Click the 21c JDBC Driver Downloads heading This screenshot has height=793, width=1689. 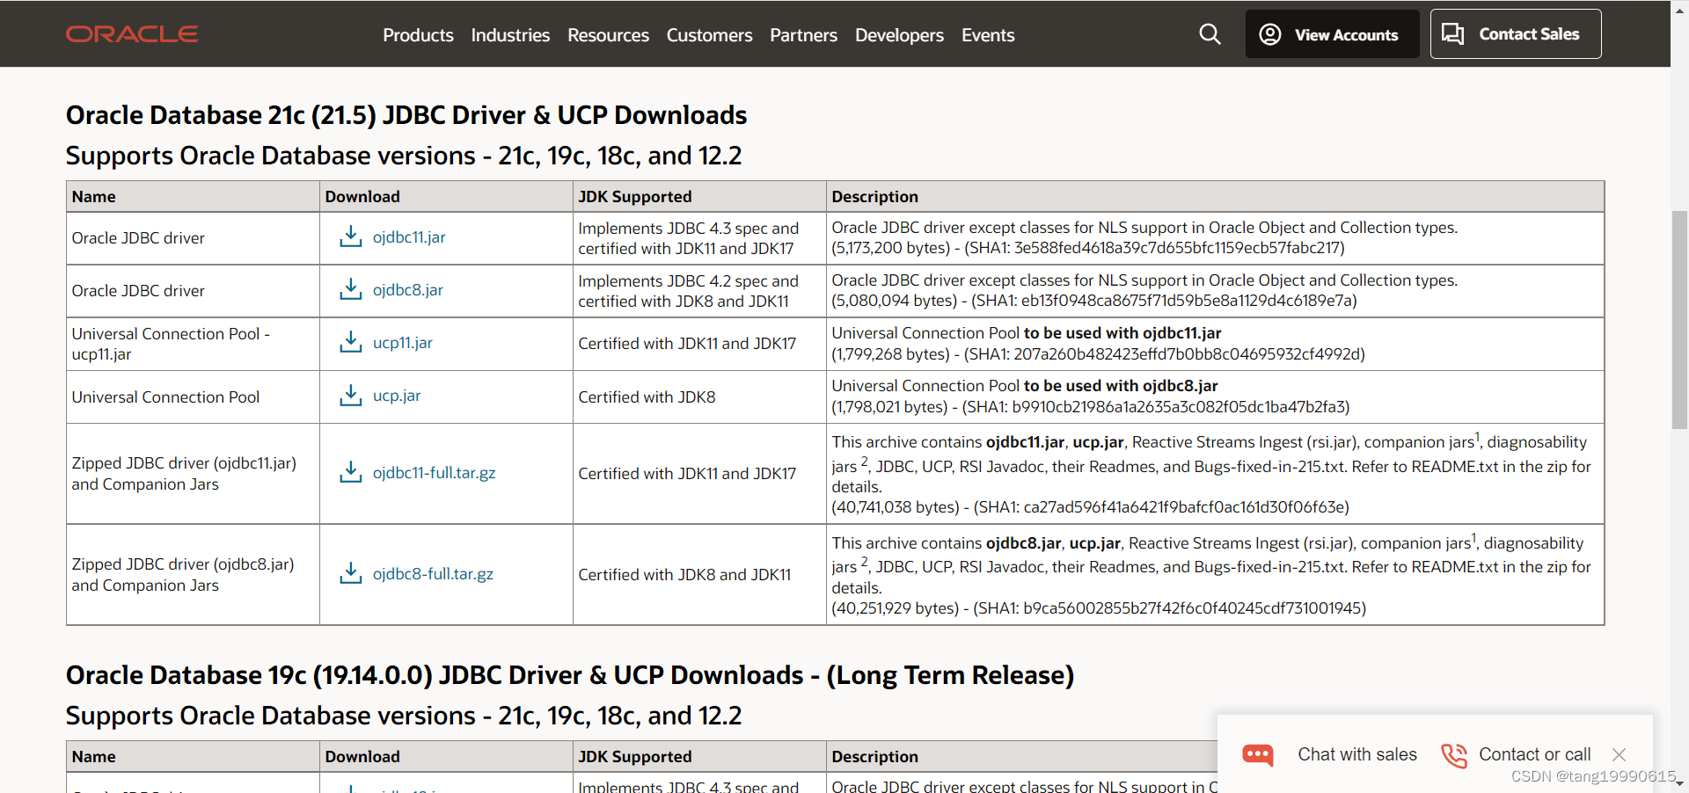pyautogui.click(x=406, y=115)
